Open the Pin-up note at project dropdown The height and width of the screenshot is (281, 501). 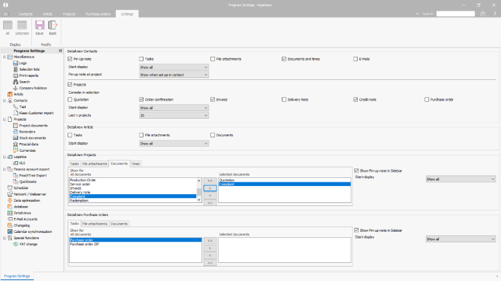click(173, 74)
